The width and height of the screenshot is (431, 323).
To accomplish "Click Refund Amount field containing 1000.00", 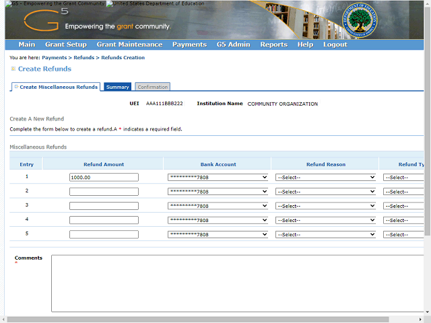I will pyautogui.click(x=104, y=178).
